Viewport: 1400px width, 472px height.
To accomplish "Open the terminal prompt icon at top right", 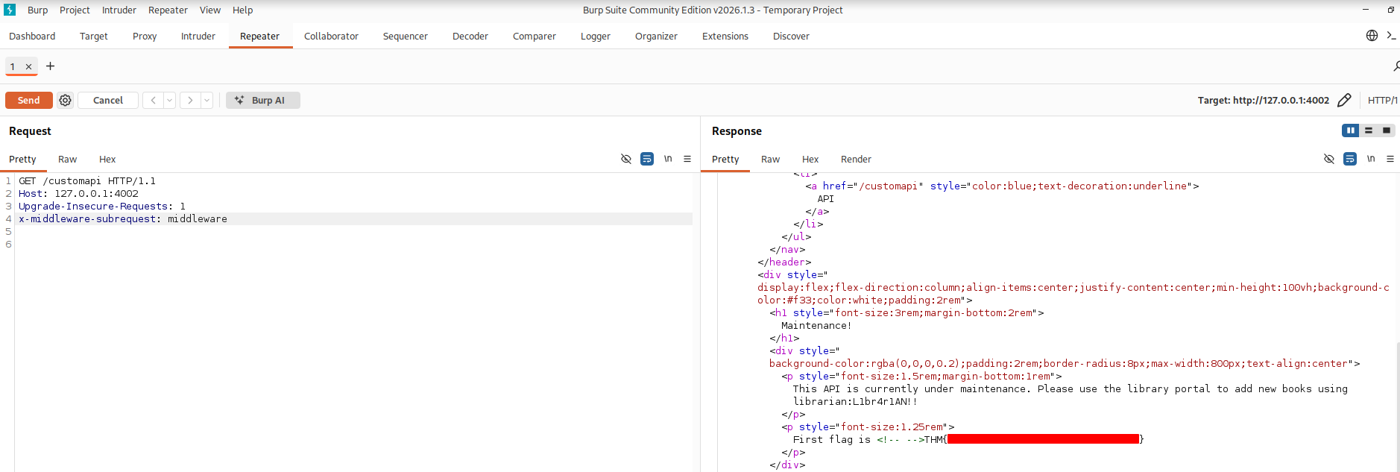I will [1392, 36].
